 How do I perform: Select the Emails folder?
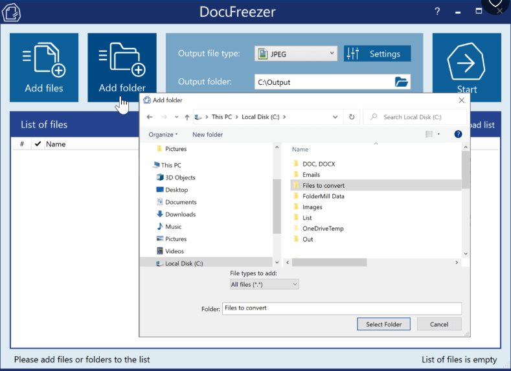311,175
